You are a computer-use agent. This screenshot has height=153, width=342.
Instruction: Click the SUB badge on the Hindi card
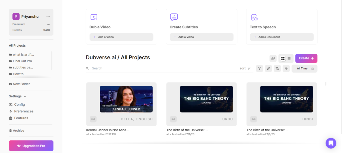click(x=253, y=119)
